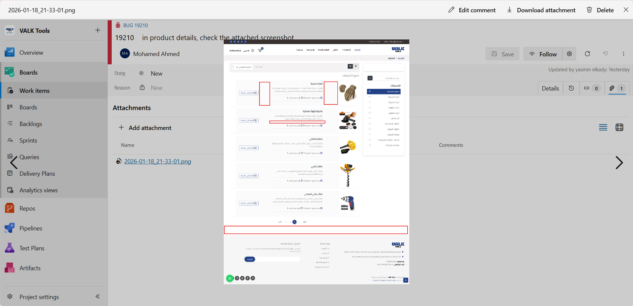Screen dimensions: 633x306
Task: Click the attached screenshot preview image
Action: click(316, 162)
